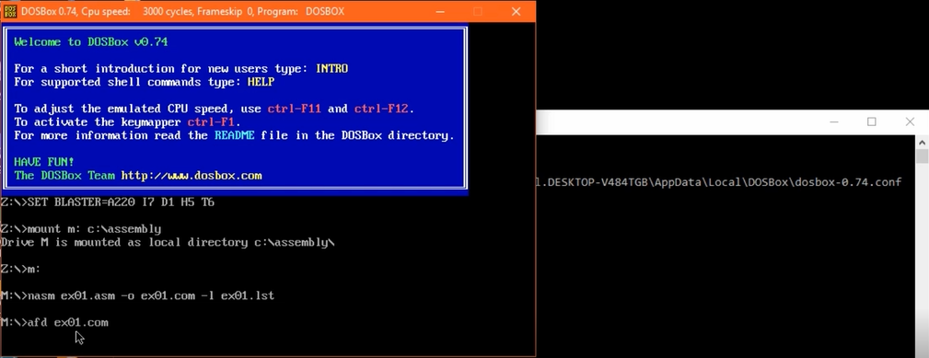Click the yellow HELP keyword
The width and height of the screenshot is (929, 358).
tap(261, 82)
